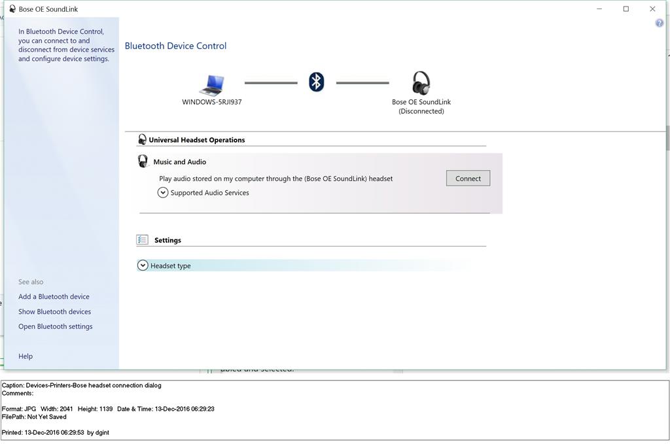The width and height of the screenshot is (670, 444).
Task: Click the Connect button for Music and Audio
Action: [468, 179]
